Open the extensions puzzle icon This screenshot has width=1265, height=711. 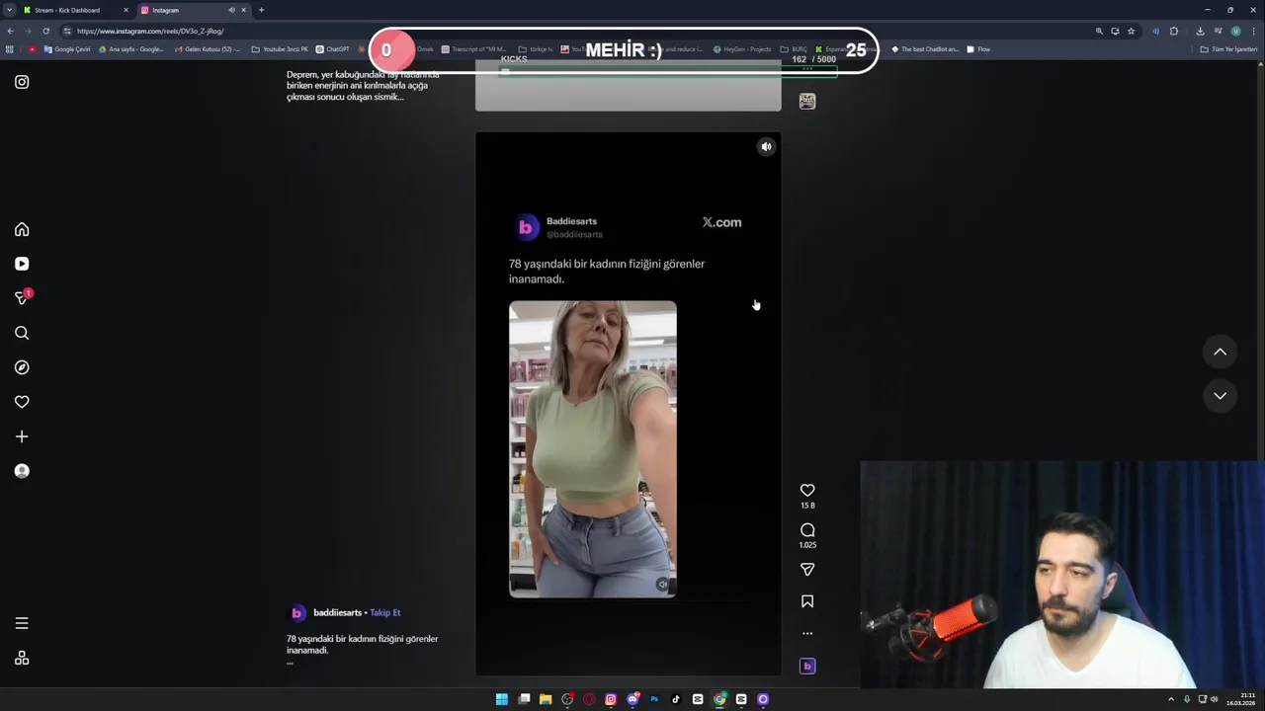1174,31
